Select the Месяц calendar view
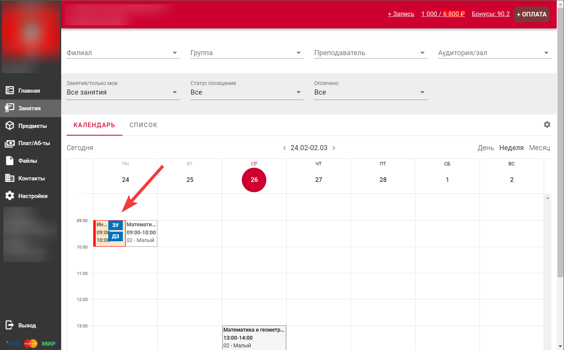This screenshot has width=564, height=350. (x=539, y=148)
